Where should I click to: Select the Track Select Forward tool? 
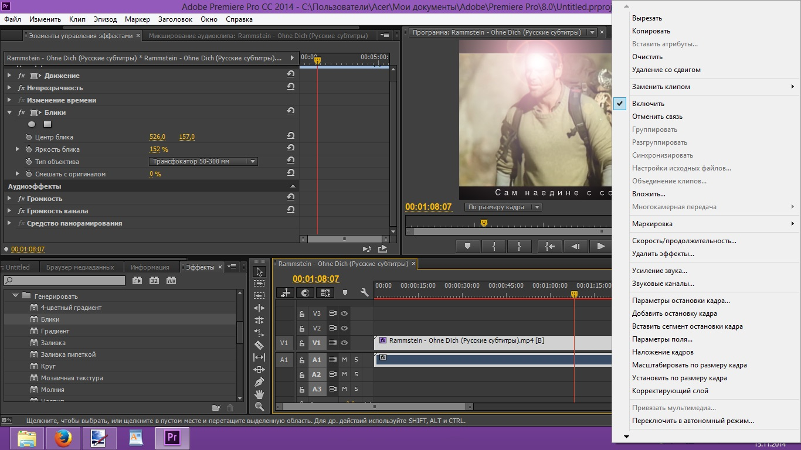tap(259, 284)
